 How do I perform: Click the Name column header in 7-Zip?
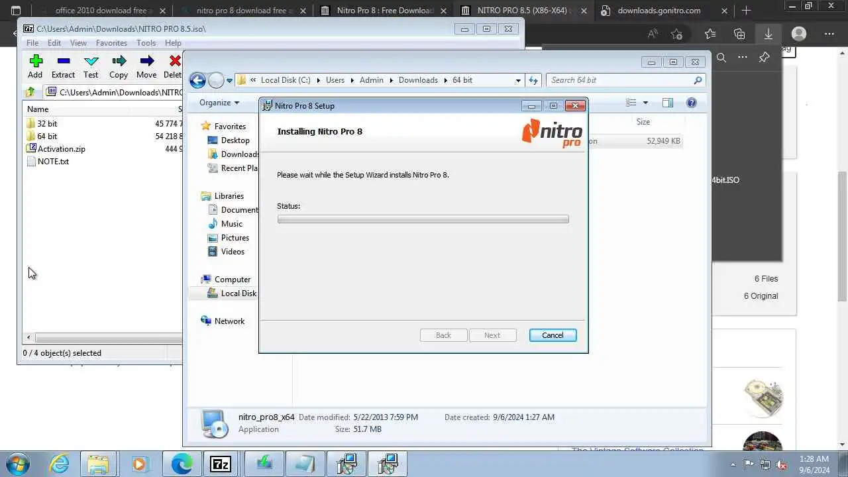[38, 109]
